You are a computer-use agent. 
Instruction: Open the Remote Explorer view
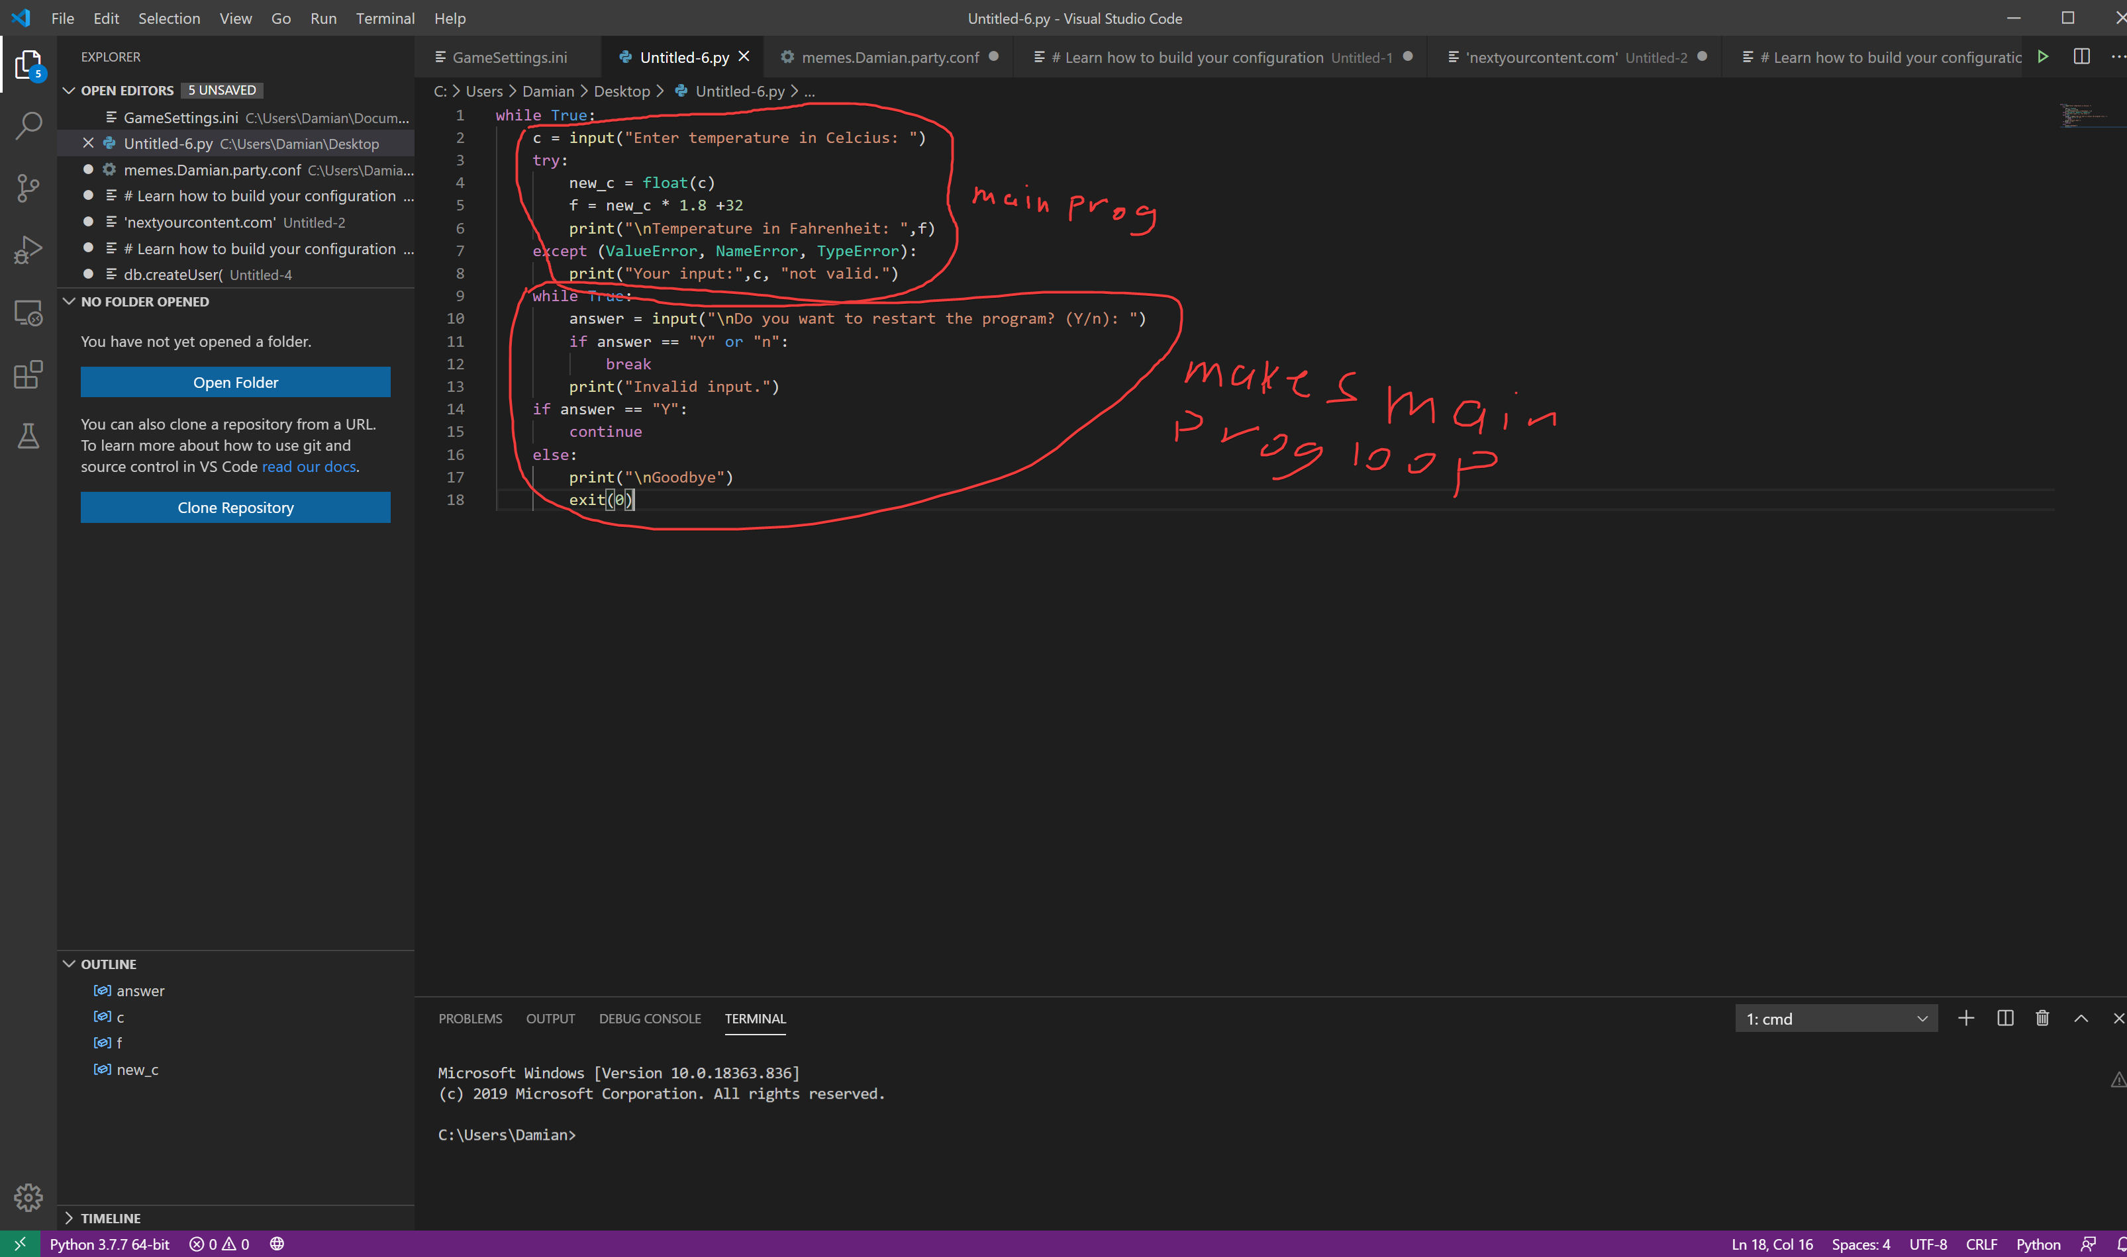(x=28, y=312)
